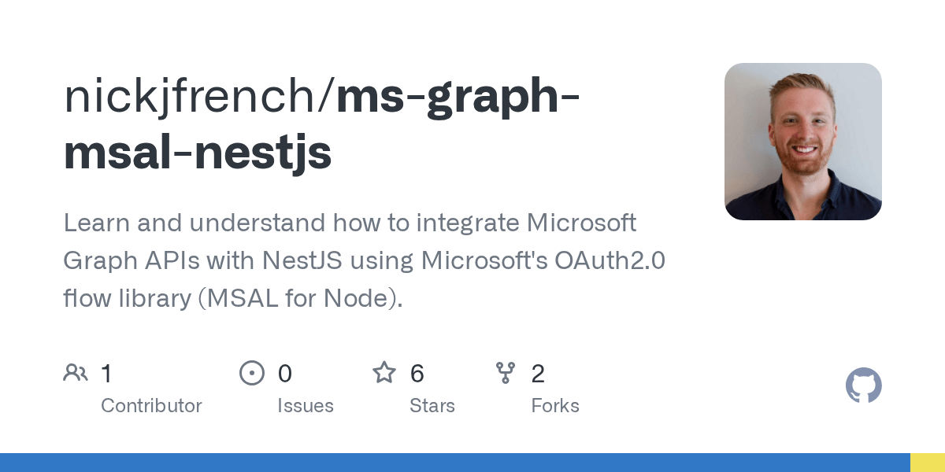The width and height of the screenshot is (945, 472).
Task: Click the Stars label
Action: [x=432, y=406]
